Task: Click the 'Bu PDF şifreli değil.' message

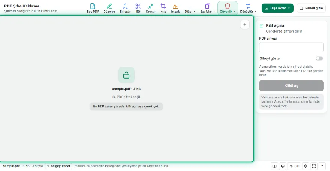Action: click(126, 97)
